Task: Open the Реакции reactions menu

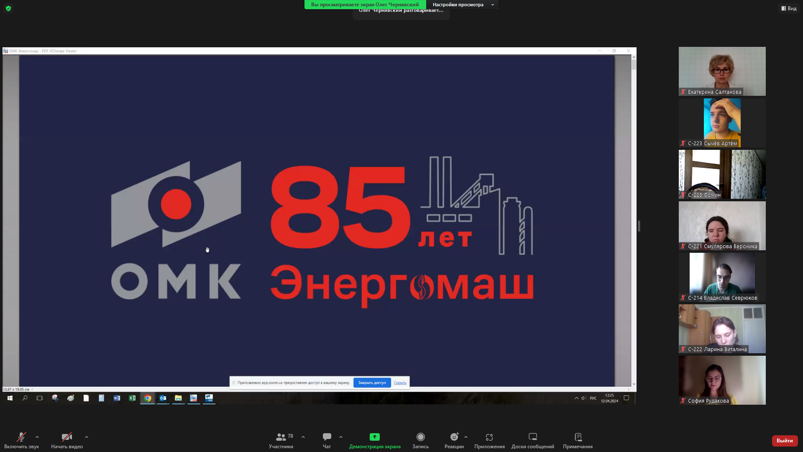Action: 454,441
